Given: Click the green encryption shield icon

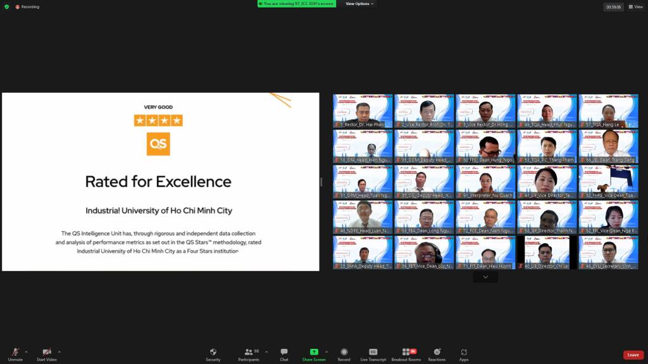Looking at the screenshot, I should tap(6, 6).
